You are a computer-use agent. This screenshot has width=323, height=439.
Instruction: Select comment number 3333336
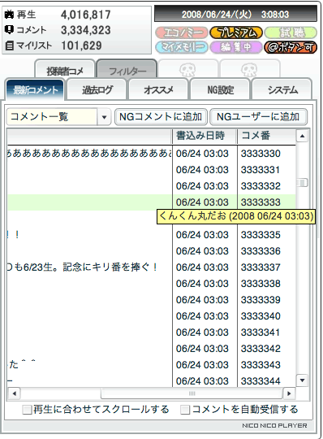261,251
